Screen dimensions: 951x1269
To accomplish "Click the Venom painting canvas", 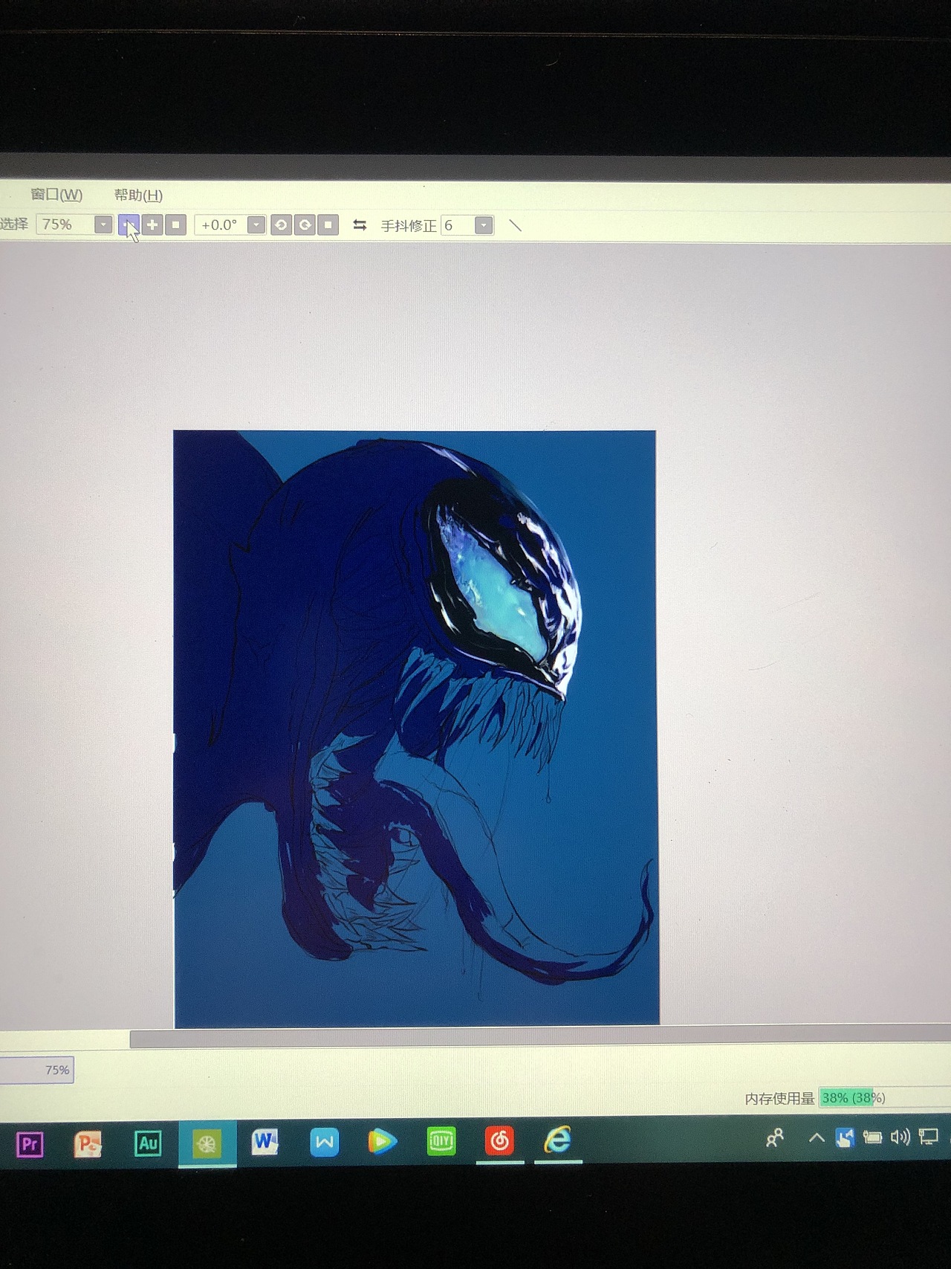I will (416, 729).
